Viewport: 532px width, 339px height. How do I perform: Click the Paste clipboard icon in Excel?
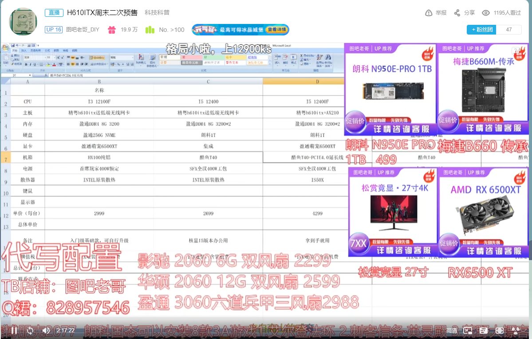(x=6, y=58)
